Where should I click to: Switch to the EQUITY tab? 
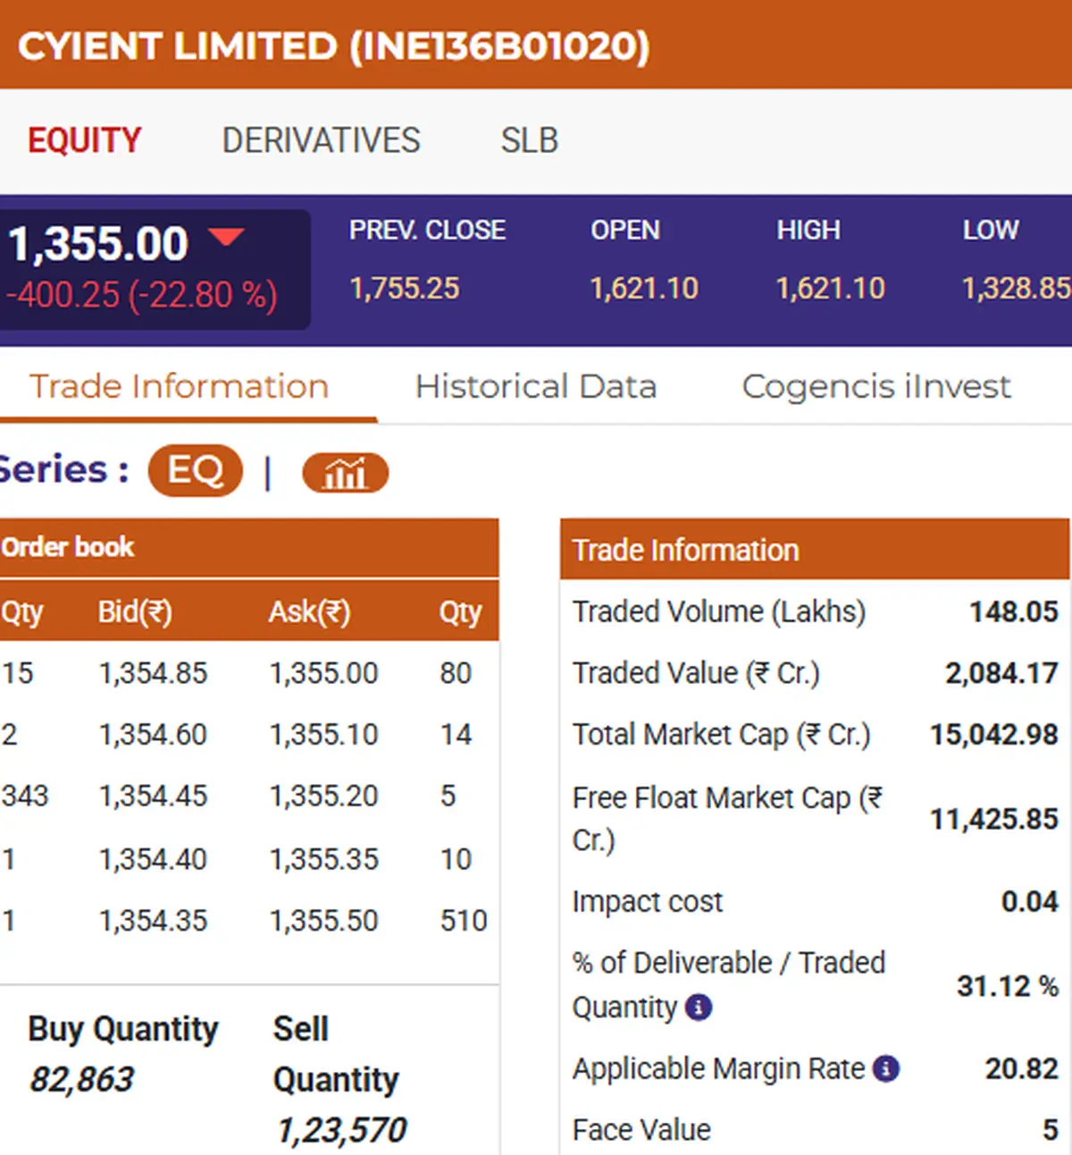(84, 140)
